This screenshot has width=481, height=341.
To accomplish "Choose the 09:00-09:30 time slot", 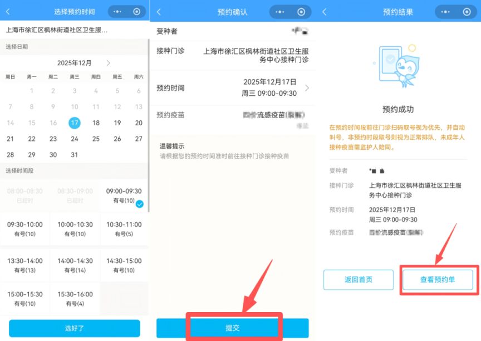I will pyautogui.click(x=124, y=196).
